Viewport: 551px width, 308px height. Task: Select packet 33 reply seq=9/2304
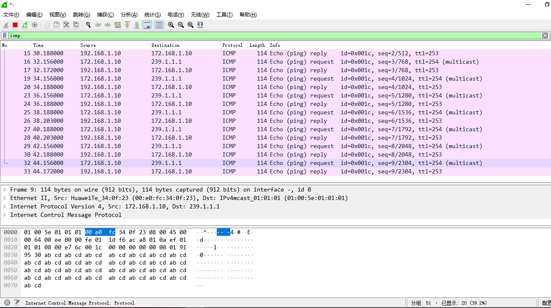pyautogui.click(x=275, y=172)
